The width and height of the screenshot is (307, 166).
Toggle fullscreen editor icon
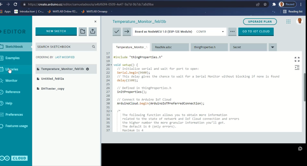point(297,59)
